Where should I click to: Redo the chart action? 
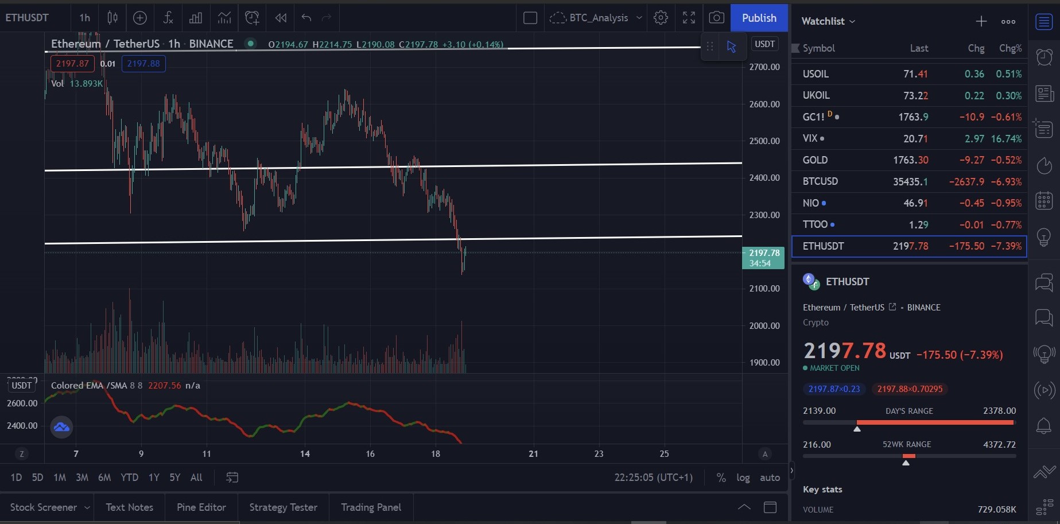click(327, 18)
